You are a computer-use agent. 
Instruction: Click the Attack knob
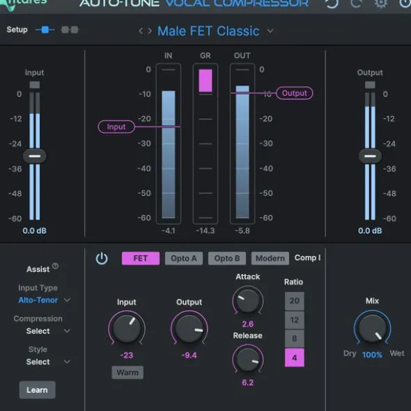tap(248, 300)
